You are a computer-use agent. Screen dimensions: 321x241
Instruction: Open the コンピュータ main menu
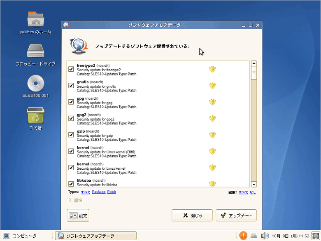20,236
